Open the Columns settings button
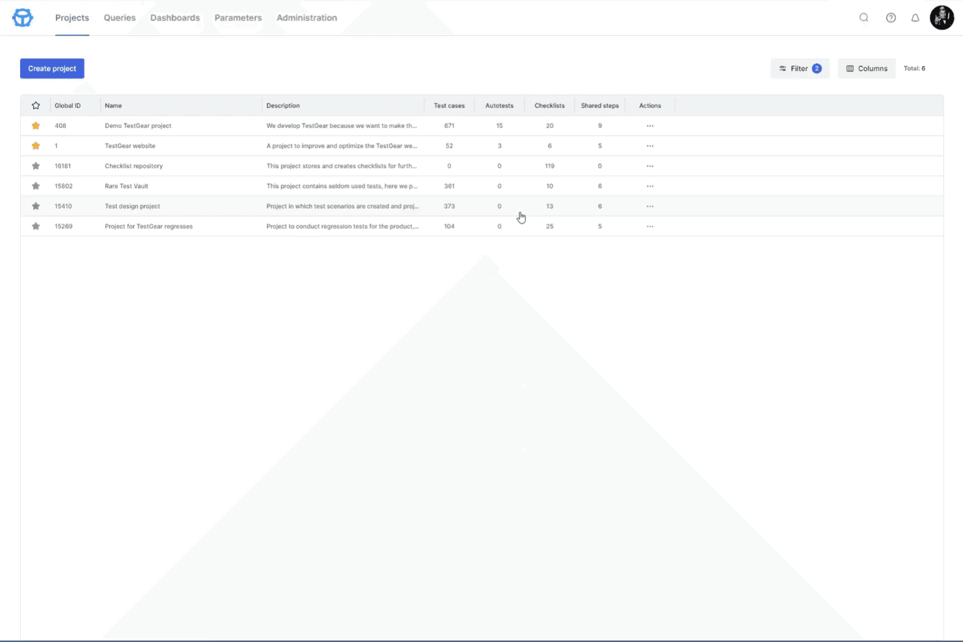The width and height of the screenshot is (963, 642). click(x=867, y=68)
